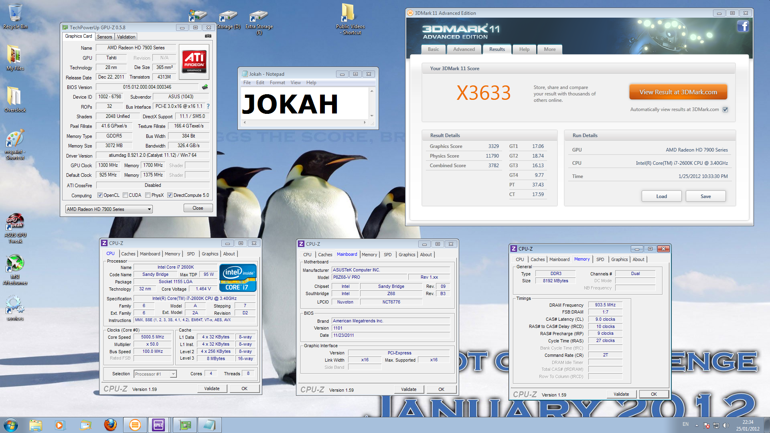Toggle PhysX checkbox in GPU-Z
The width and height of the screenshot is (770, 433).
[x=148, y=195]
